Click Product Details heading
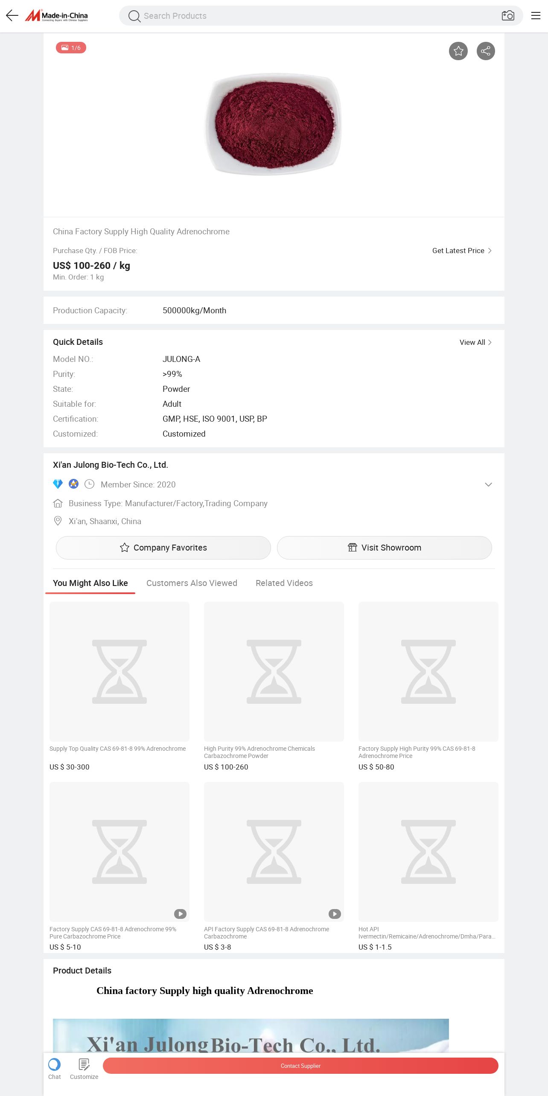 point(82,971)
